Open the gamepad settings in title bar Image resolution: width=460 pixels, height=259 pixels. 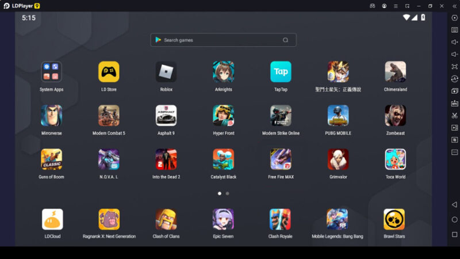coord(372,6)
